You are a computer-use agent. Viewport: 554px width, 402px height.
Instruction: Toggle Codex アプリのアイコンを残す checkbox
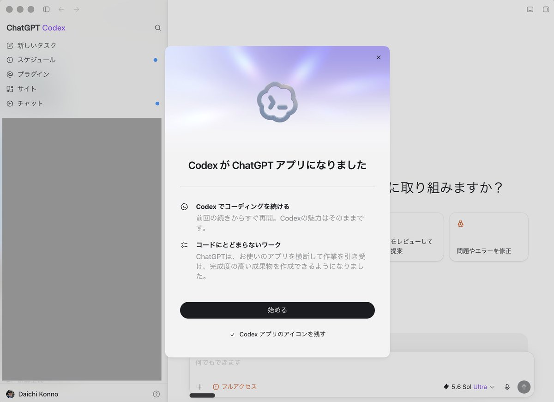233,335
